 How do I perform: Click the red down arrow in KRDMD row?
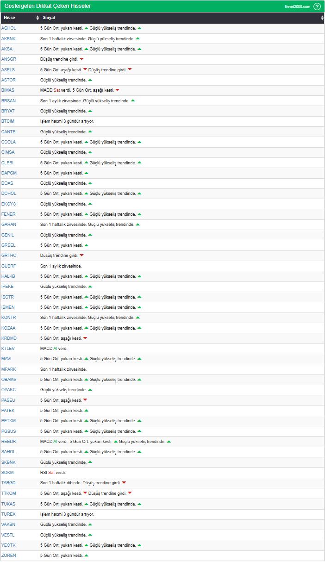(x=85, y=338)
